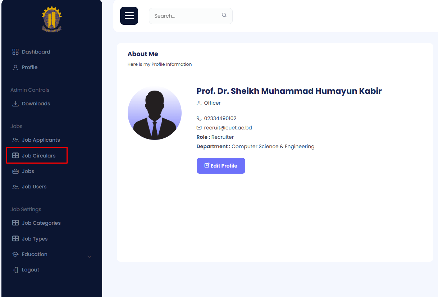The width and height of the screenshot is (438, 297).
Task: Click the Downloads arrow icon
Action: coord(15,104)
